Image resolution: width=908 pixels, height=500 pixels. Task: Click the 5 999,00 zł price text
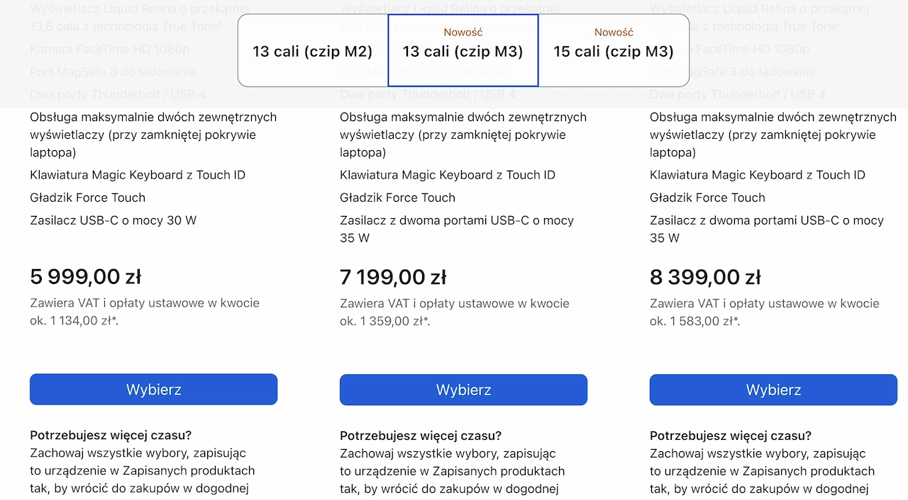click(86, 277)
